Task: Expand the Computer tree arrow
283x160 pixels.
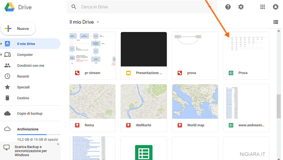Action: pos(1,54)
